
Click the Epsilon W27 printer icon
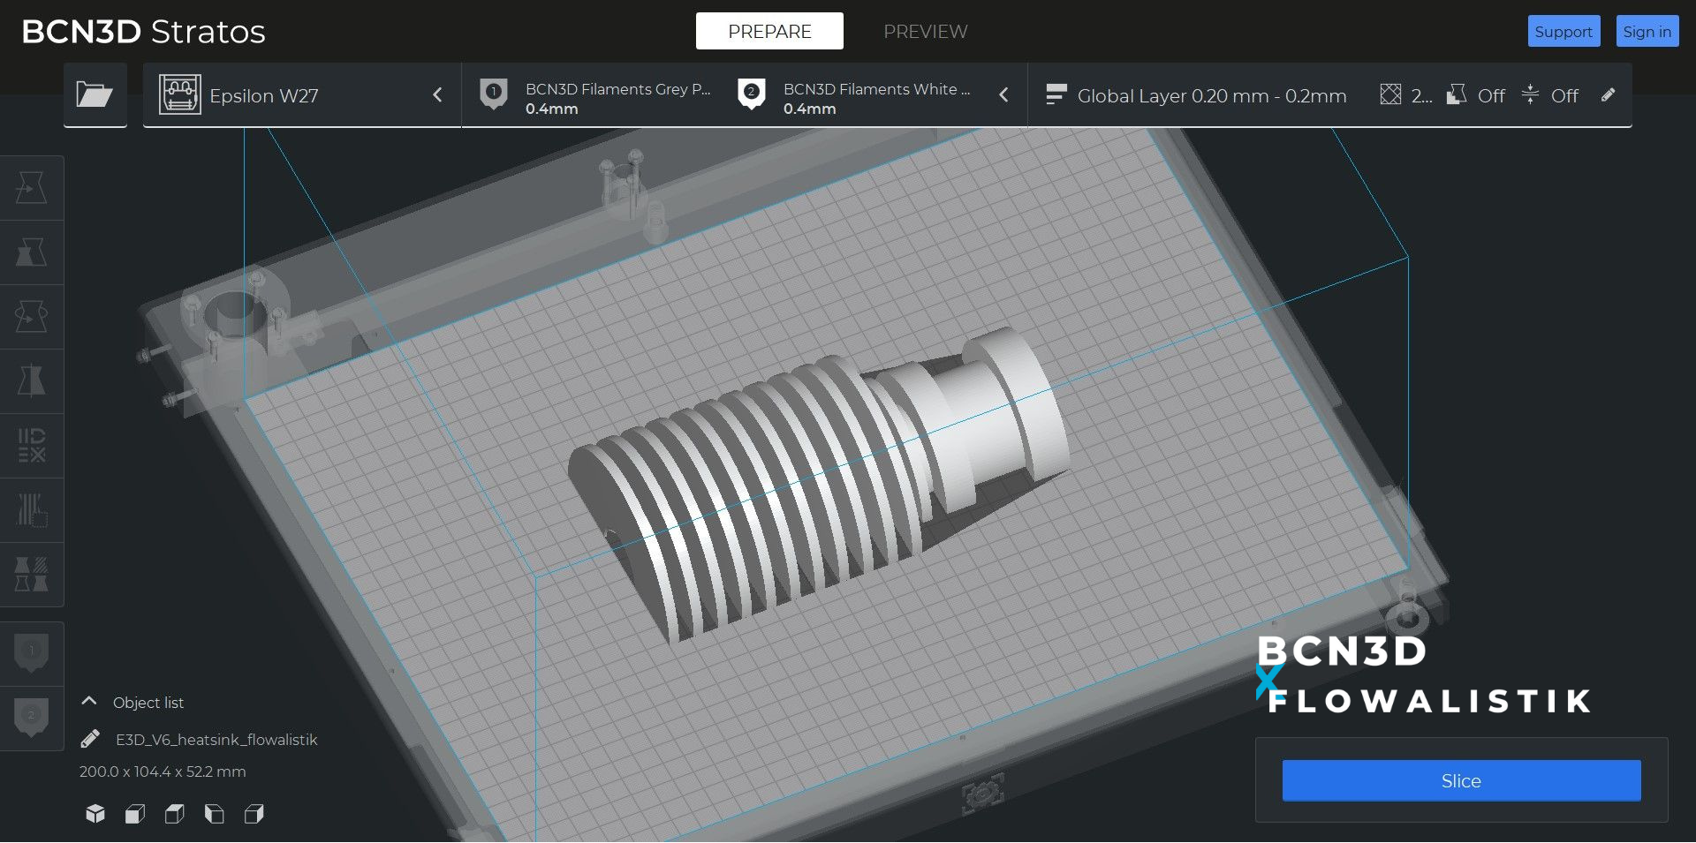(x=180, y=94)
